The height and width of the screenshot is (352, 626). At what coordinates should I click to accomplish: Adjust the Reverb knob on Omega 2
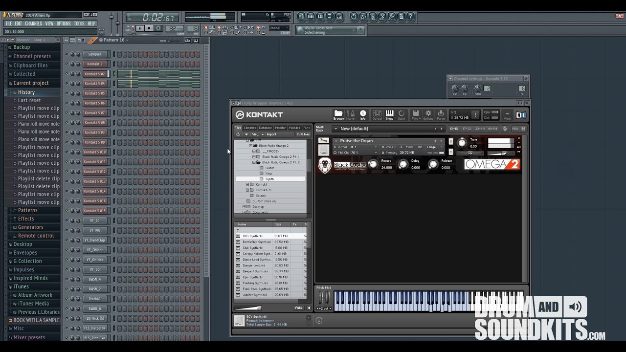coord(373,164)
